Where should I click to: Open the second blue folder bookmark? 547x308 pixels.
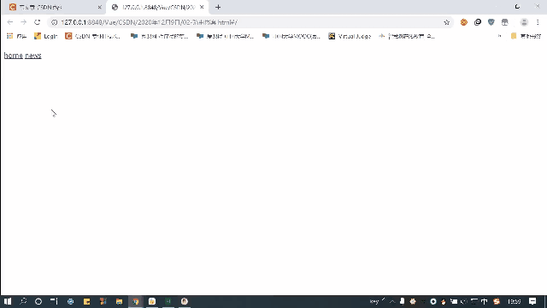pos(225,36)
